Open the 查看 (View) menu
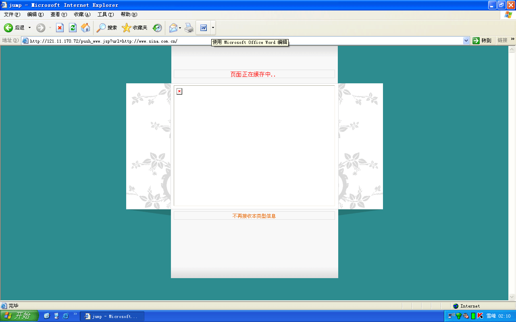This screenshot has height=322, width=516. pos(58,14)
